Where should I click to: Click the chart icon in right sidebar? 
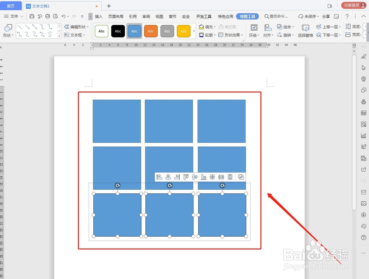363,135
